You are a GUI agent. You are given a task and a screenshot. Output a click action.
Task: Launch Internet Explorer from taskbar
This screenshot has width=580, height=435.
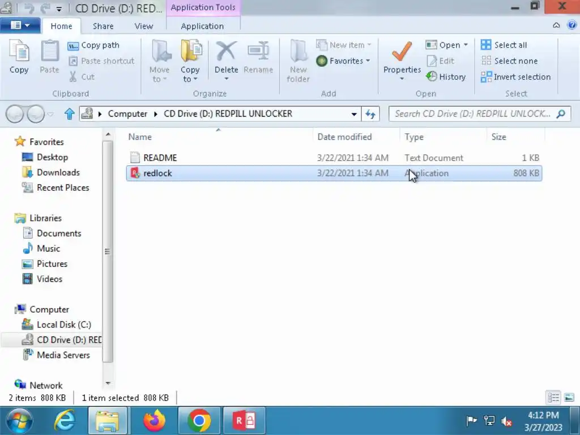click(65, 421)
